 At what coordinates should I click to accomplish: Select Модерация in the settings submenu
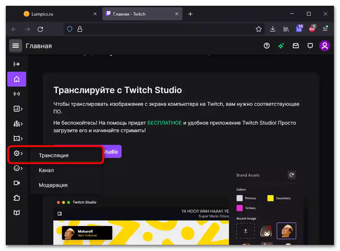coord(53,185)
